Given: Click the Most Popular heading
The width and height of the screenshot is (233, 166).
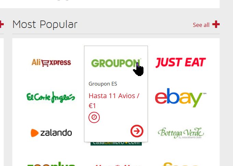Looking at the screenshot, I should pos(45,25).
